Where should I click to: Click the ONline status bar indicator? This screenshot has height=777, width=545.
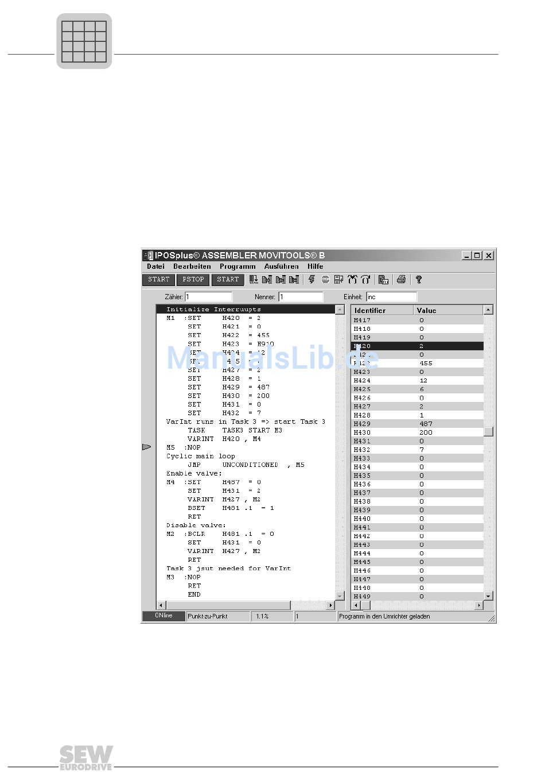coord(163,616)
